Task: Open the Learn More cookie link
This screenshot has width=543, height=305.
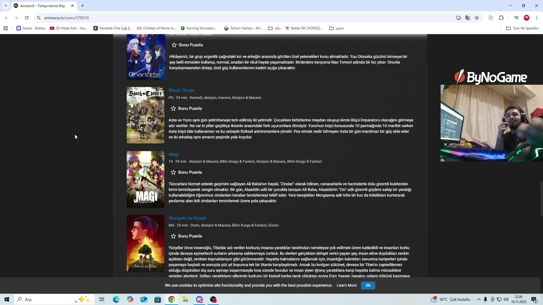Action: pos(347,286)
